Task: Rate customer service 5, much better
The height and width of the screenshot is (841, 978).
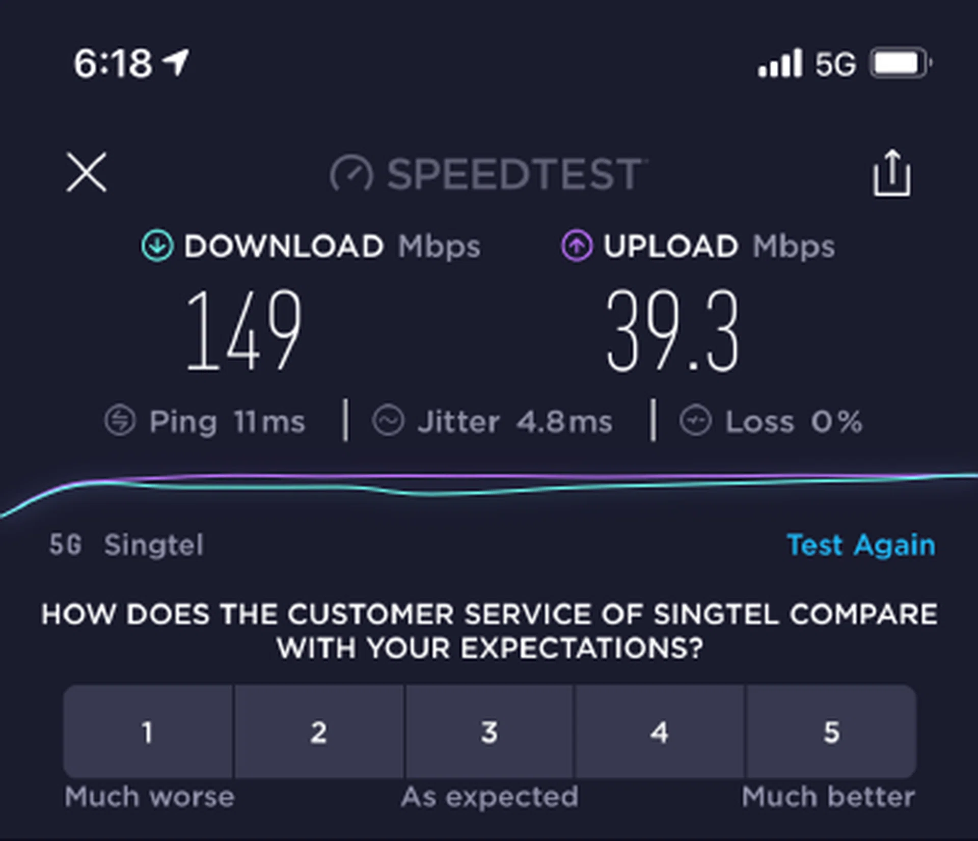Action: [x=831, y=731]
